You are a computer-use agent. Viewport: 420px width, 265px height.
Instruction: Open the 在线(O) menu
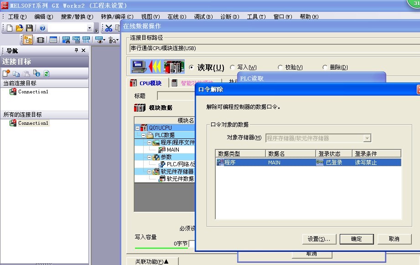(177, 16)
